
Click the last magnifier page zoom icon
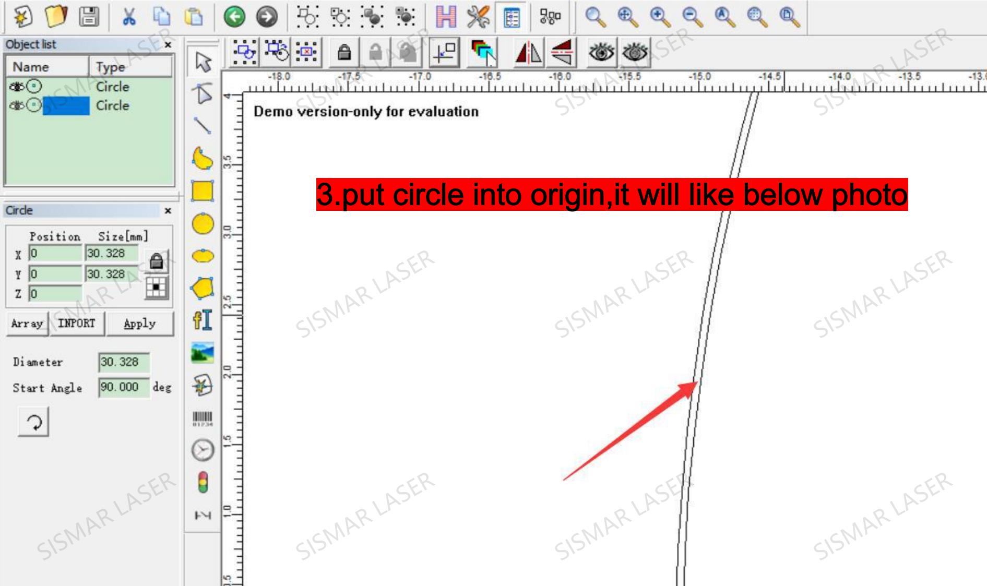789,17
